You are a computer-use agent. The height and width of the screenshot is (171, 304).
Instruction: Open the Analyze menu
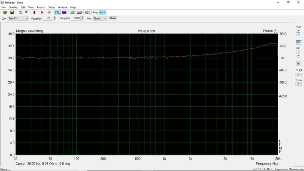click(x=63, y=7)
